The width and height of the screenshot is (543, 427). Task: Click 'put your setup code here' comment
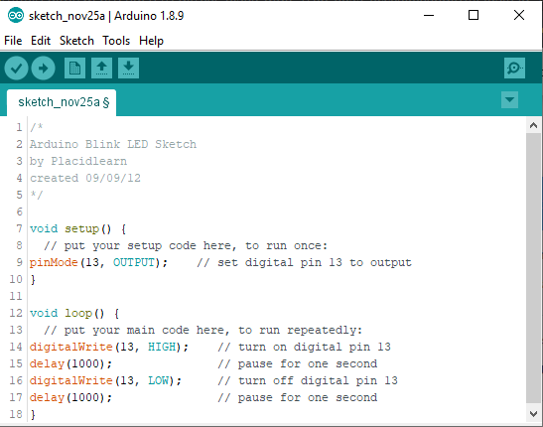click(148, 245)
